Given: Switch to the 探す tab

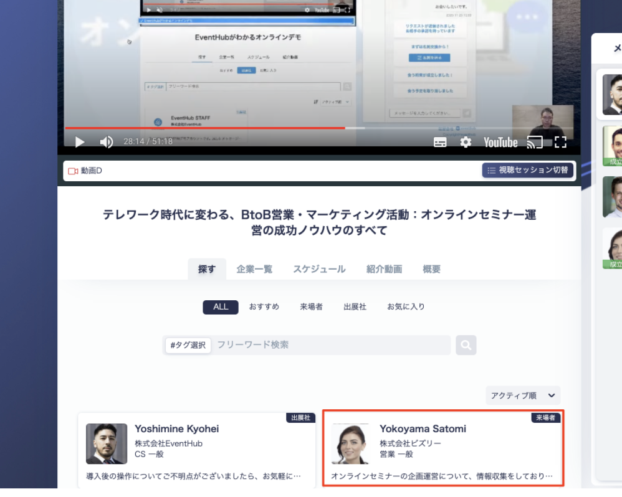Looking at the screenshot, I should pos(207,269).
